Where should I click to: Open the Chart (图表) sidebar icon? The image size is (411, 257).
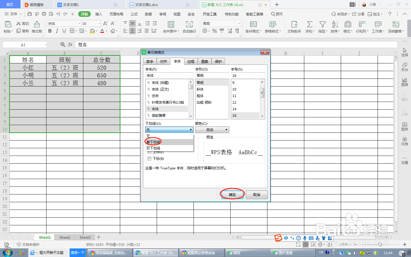404,80
